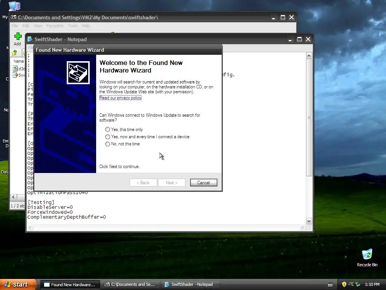The height and width of the screenshot is (290, 386).
Task: Open Tools menu in 7-Zip window
Action: pos(73,26)
